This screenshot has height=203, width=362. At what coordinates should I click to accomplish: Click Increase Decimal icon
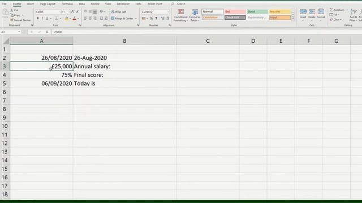162,19
